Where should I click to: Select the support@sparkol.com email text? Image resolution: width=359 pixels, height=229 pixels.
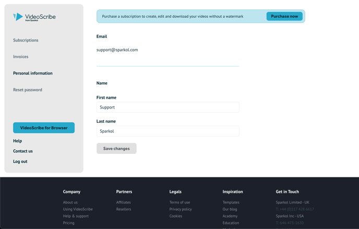117,50
